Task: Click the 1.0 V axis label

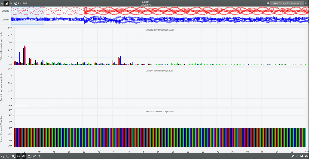Action: point(10,28)
